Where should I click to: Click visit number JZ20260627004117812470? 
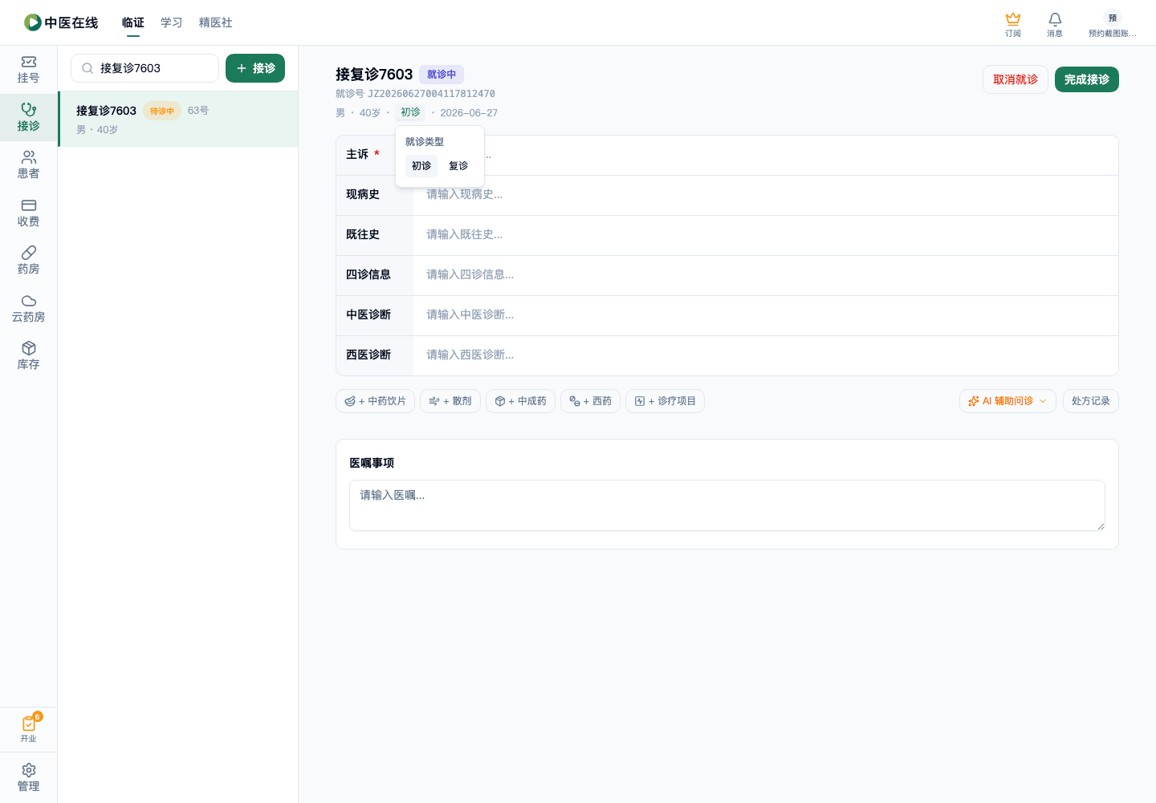[431, 94]
